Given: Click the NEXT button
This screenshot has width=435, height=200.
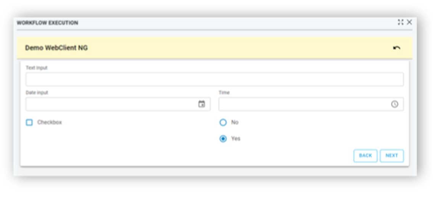Looking at the screenshot, I should click(392, 156).
